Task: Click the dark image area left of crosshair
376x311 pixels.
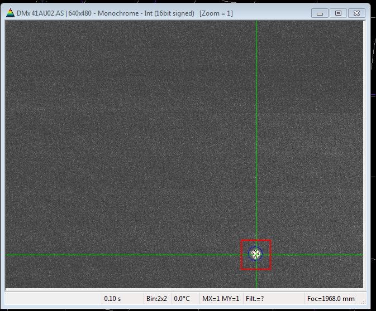Action: (123, 139)
